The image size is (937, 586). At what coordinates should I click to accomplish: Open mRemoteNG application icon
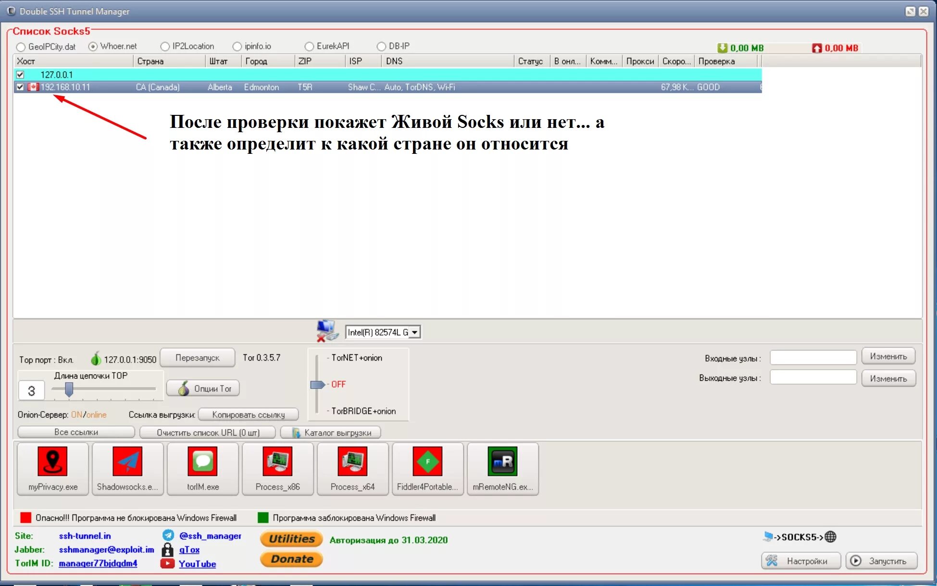click(502, 468)
